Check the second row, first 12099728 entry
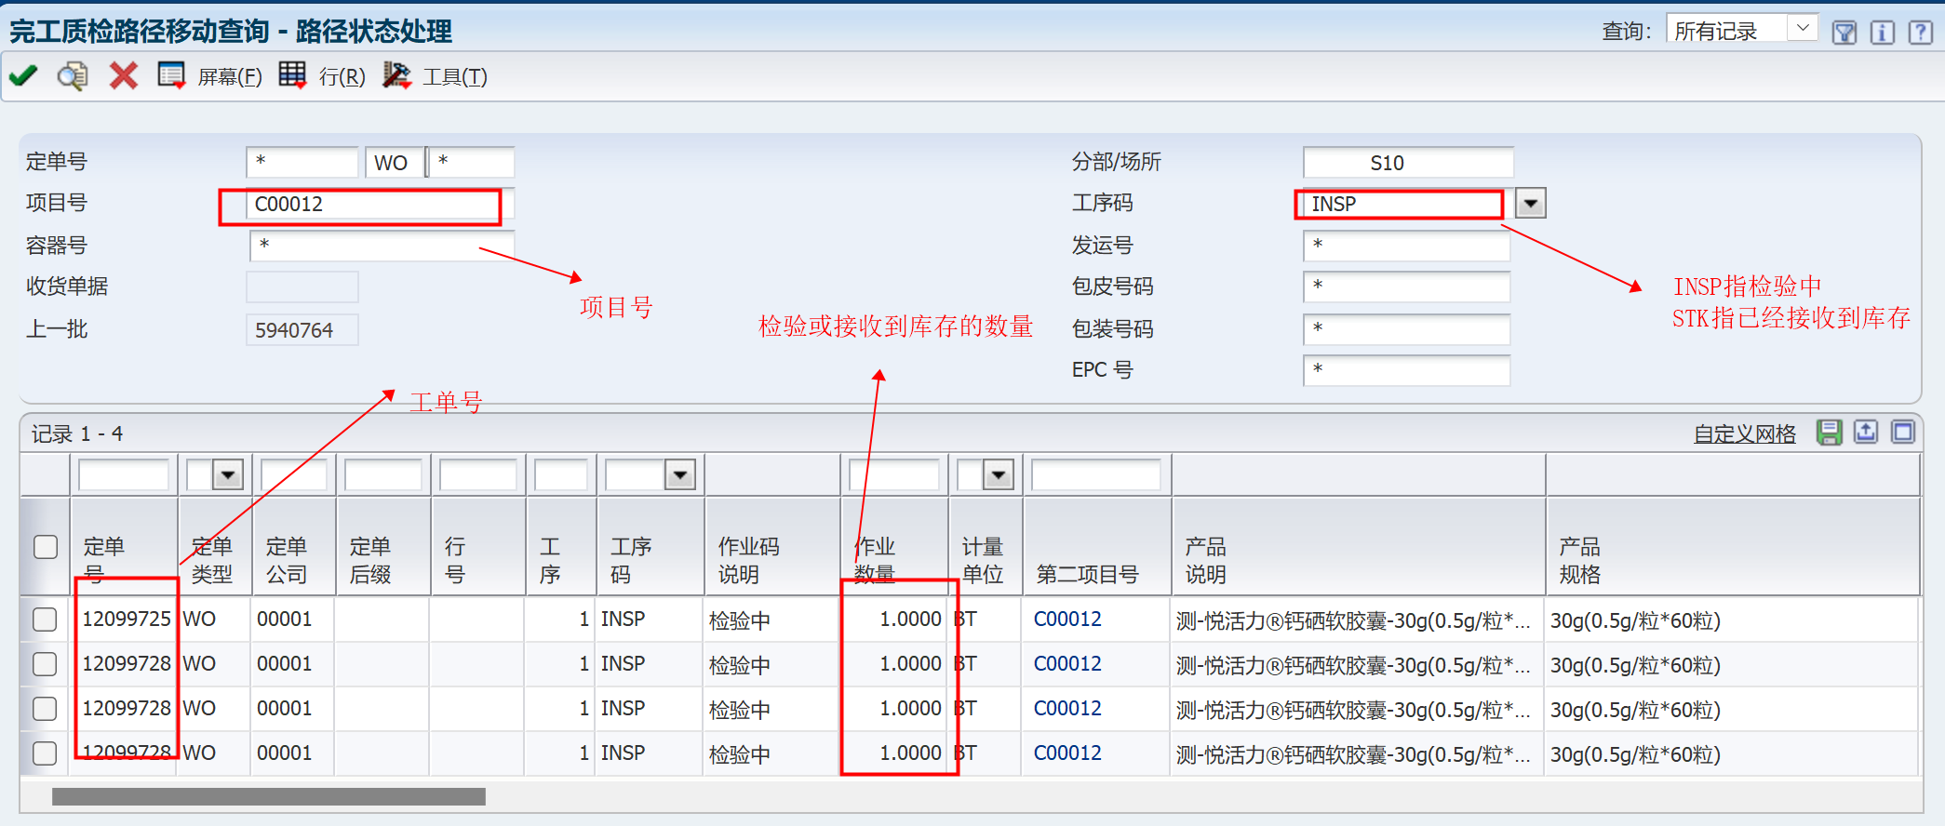The height and width of the screenshot is (826, 1945). (45, 664)
